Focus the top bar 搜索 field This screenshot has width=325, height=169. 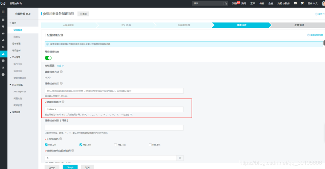click(208, 3)
